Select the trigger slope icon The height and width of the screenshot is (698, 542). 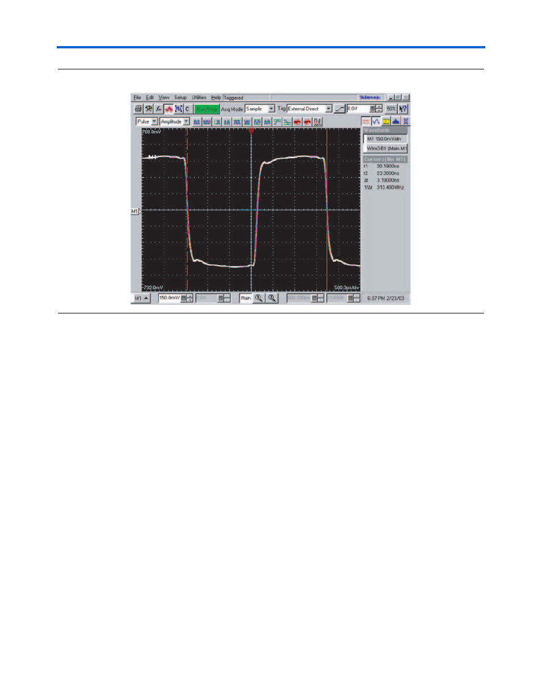coord(339,109)
